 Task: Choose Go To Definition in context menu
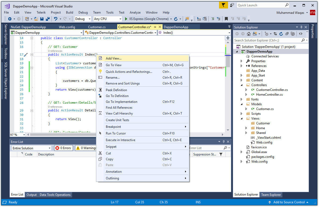coord(143,96)
